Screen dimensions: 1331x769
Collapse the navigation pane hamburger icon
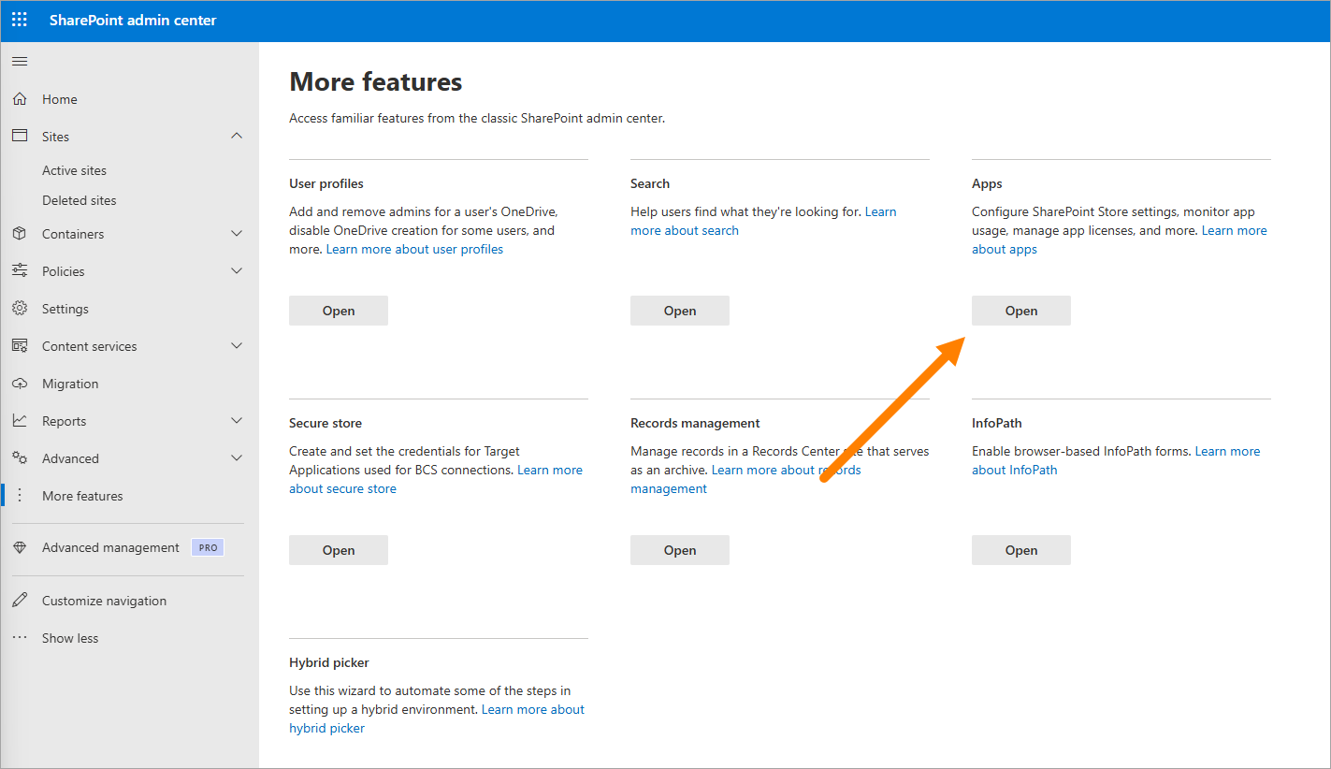(x=20, y=62)
